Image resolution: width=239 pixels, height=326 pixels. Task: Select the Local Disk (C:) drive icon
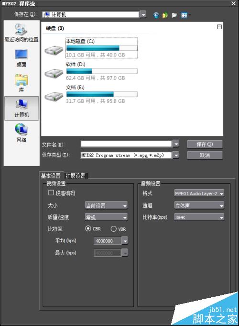pyautogui.click(x=54, y=51)
